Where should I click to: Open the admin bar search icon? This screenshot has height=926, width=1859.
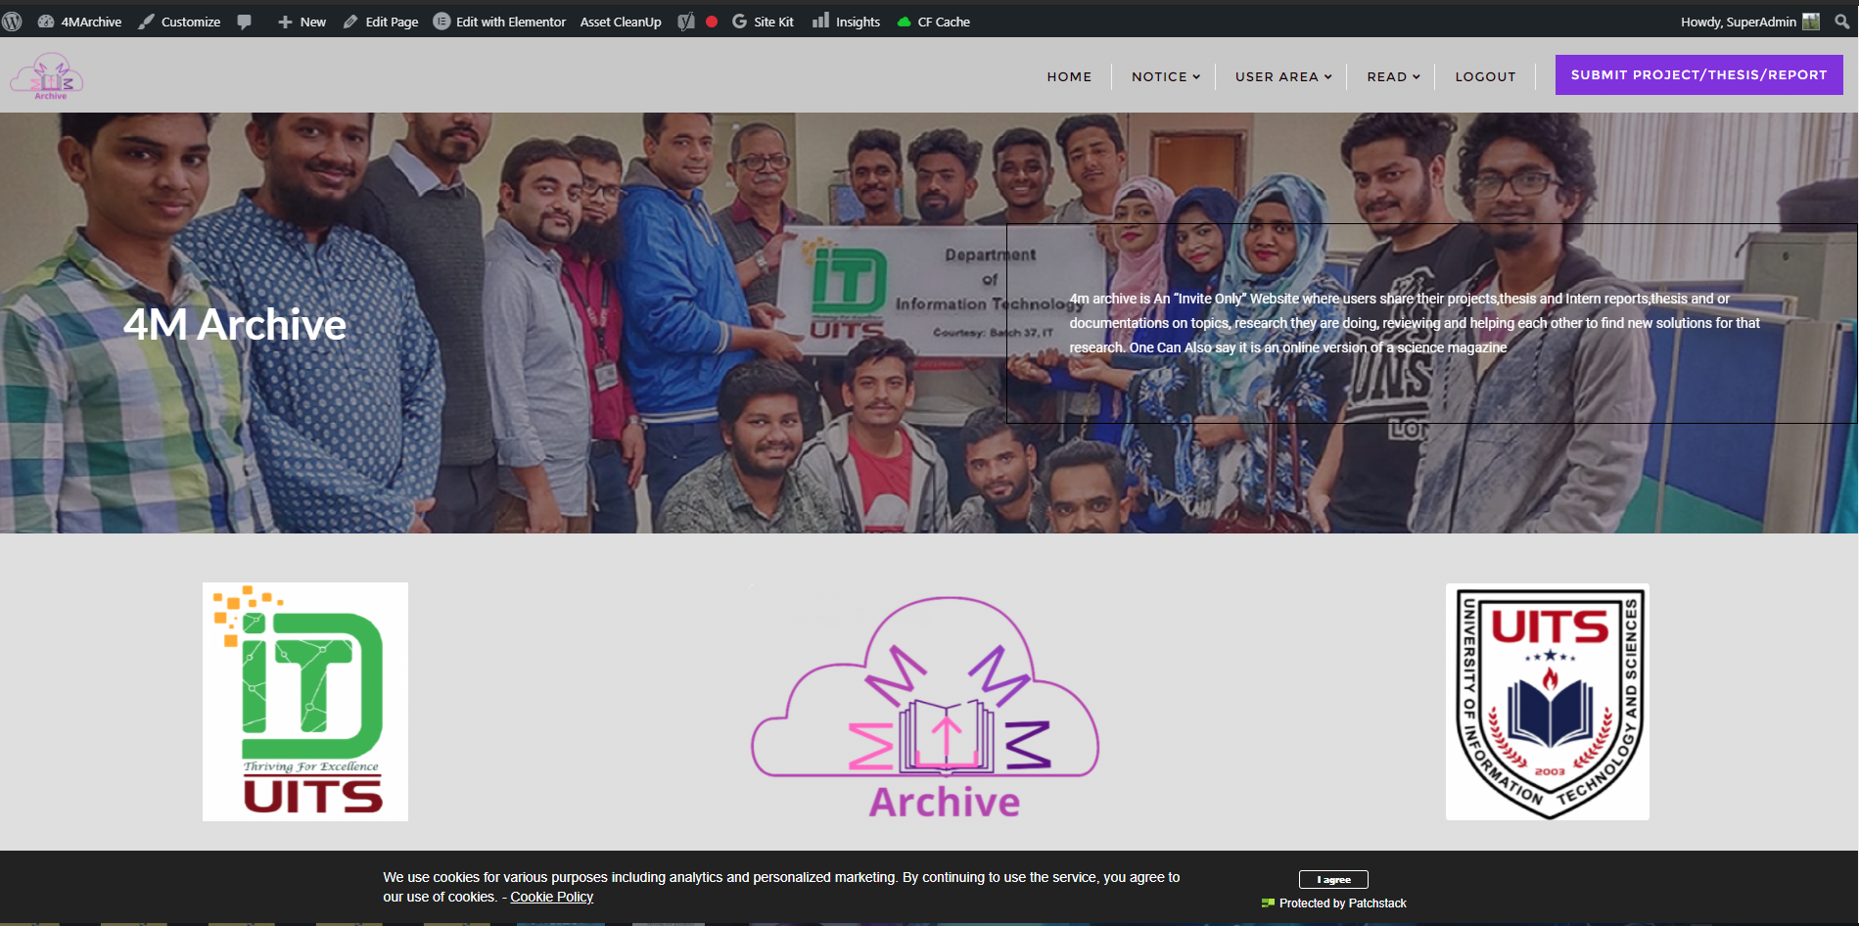point(1841,21)
